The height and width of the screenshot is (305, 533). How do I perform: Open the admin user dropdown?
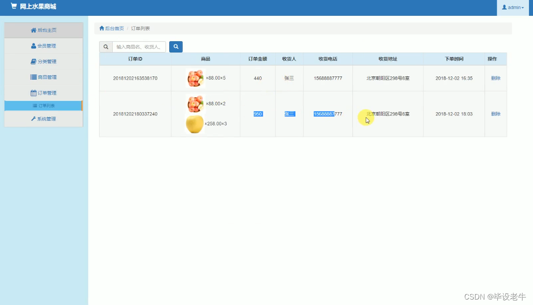point(513,7)
